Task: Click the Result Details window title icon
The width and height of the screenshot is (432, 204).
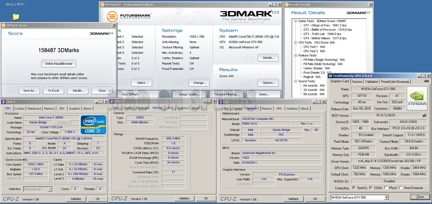Action: [287, 5]
